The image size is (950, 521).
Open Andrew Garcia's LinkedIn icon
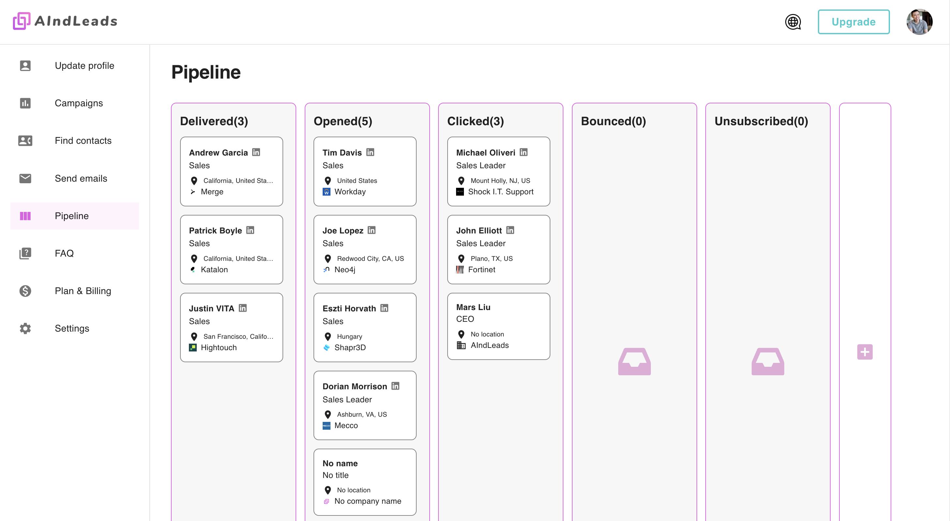tap(256, 152)
